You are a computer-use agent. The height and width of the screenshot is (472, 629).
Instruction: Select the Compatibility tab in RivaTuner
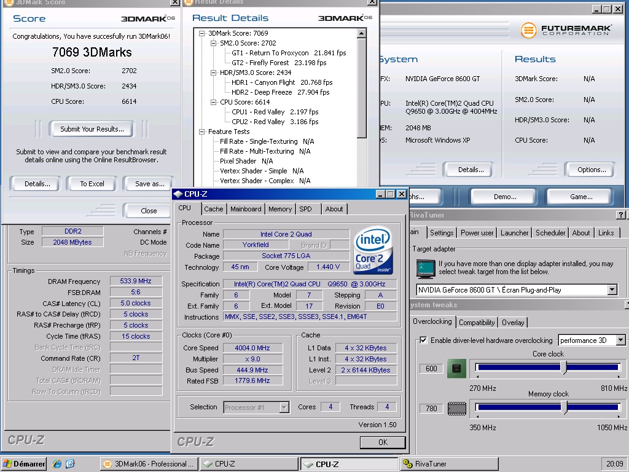point(477,322)
